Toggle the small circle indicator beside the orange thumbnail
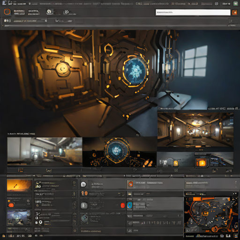This screenshot has height=240, width=240. 28,201
